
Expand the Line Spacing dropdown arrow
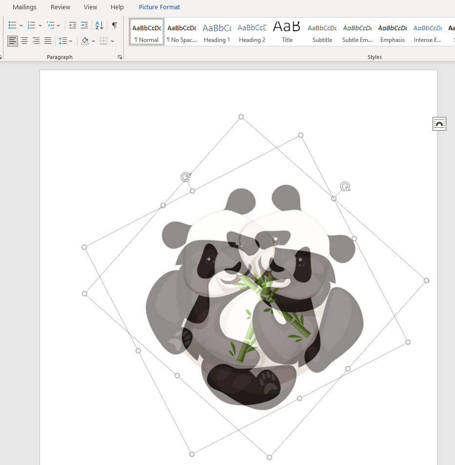tap(71, 41)
